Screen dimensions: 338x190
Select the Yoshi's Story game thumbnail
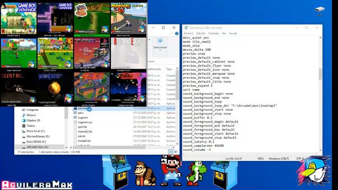(x=55, y=53)
